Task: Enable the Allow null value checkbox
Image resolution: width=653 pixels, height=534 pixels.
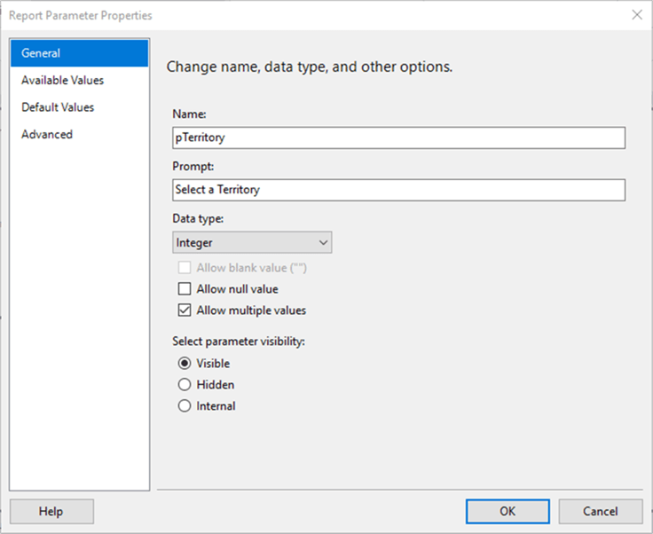Action: point(185,289)
